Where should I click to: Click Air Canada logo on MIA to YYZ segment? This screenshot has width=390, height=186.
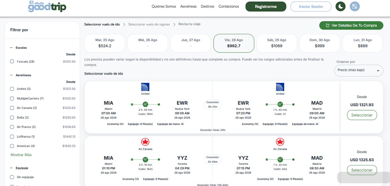click(x=145, y=142)
